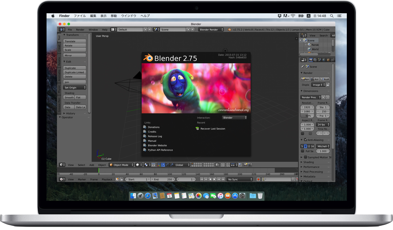Select the Render properties tab icon

tap(311, 60)
